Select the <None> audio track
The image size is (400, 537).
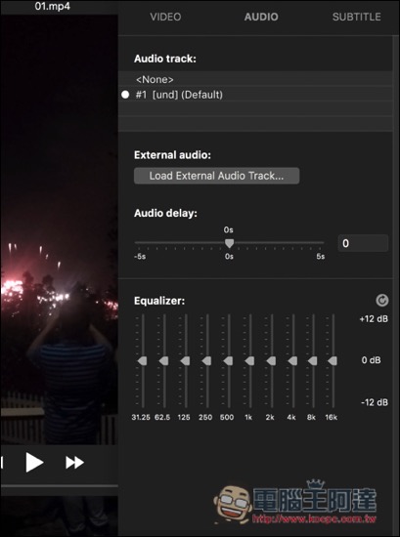click(x=255, y=79)
